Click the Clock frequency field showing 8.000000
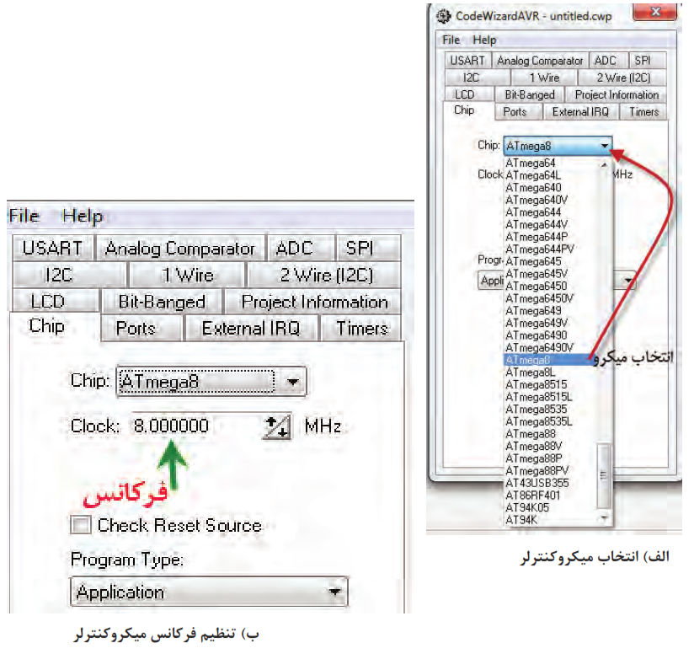This screenshot has width=694, height=659. click(196, 426)
